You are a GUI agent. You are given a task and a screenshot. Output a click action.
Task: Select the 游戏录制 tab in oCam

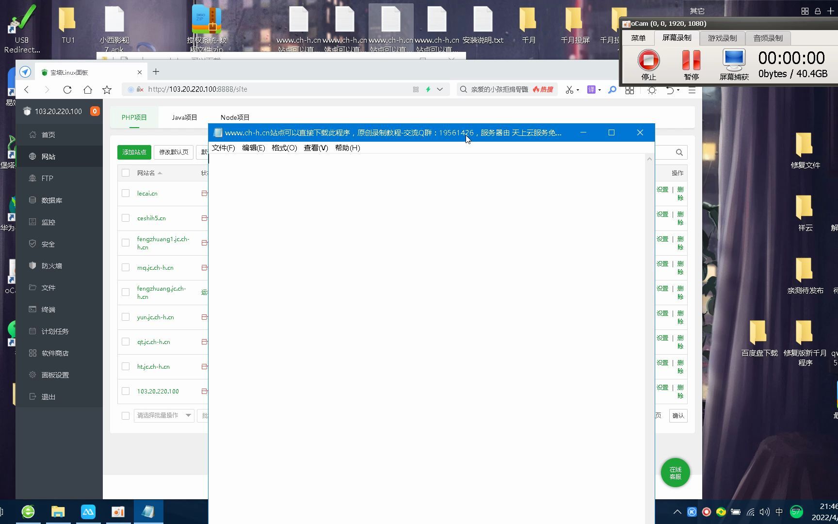722,38
